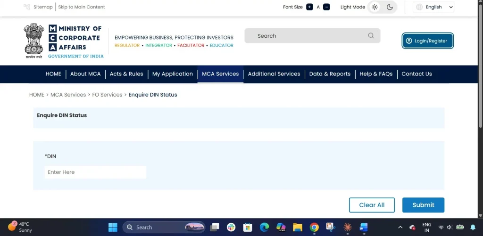483x236 pixels.
Task: Click the HOME breadcrumb link
Action: point(37,95)
